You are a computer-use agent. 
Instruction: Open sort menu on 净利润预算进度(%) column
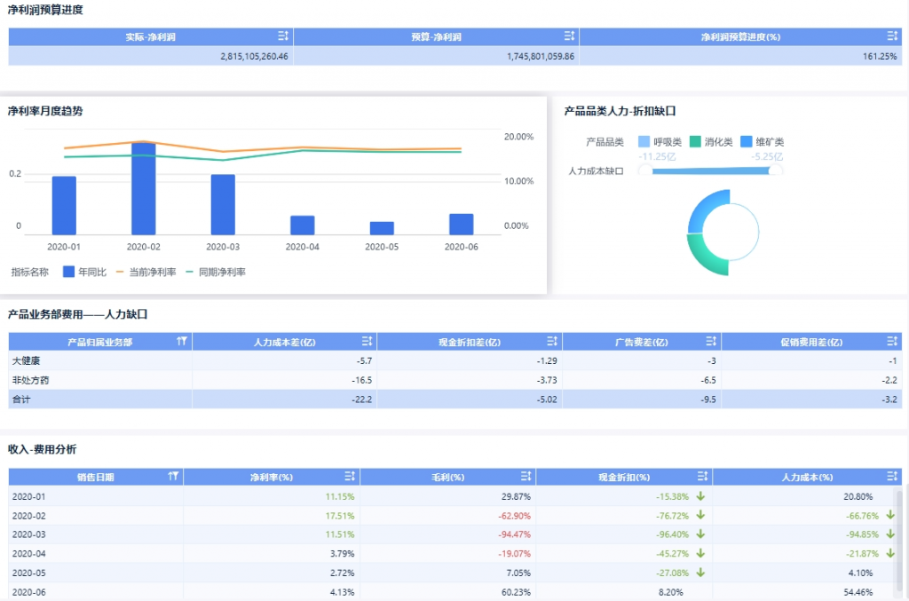coord(892,36)
